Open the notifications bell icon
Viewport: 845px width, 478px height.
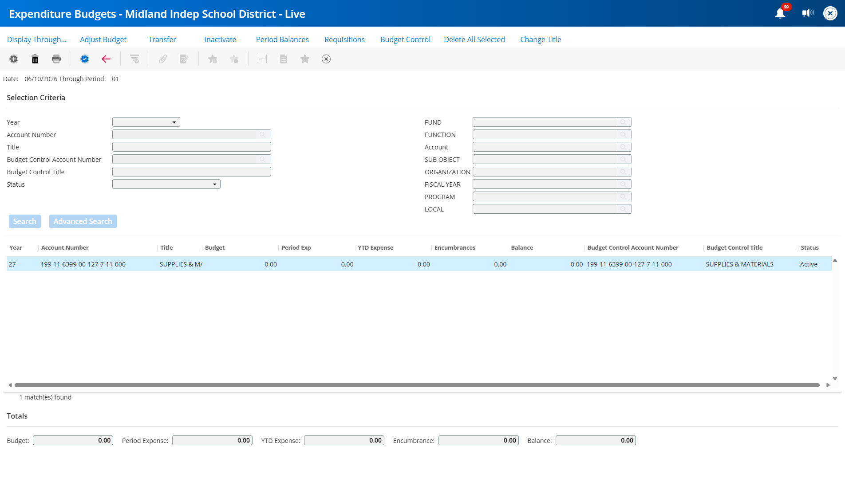tap(780, 13)
